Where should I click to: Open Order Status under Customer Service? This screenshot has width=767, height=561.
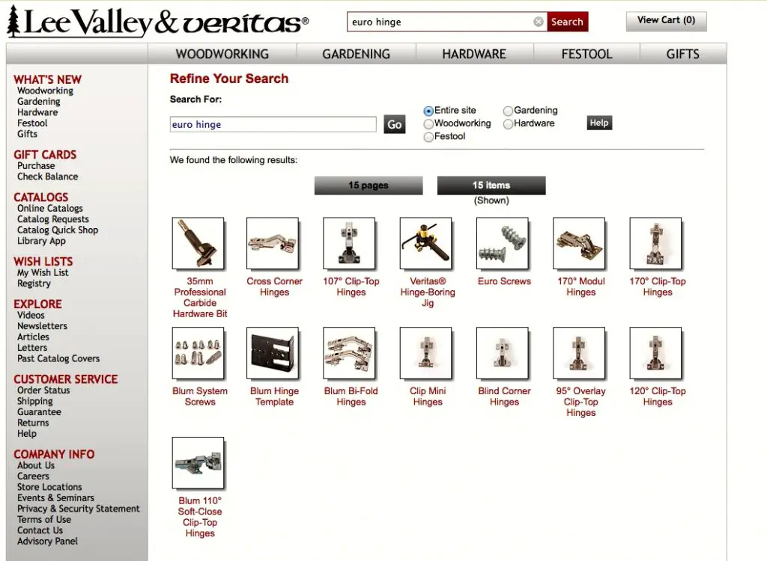[43, 390]
